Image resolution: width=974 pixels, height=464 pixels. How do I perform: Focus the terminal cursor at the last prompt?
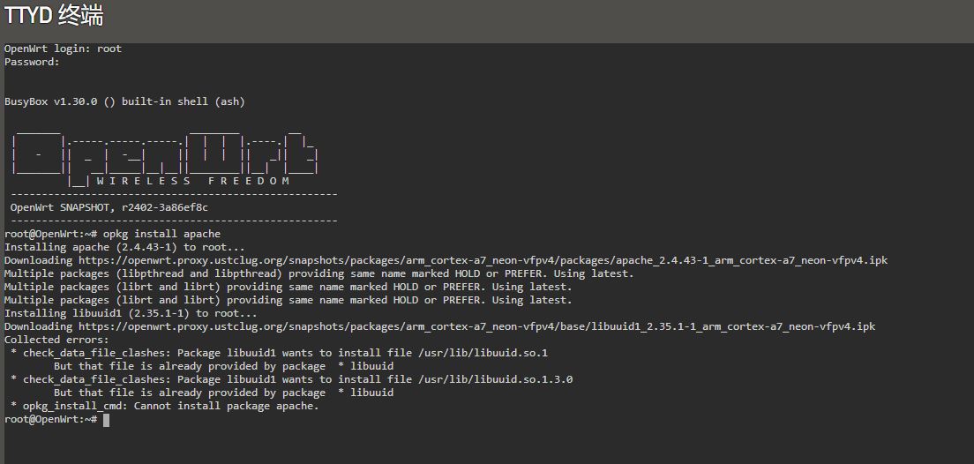tap(106, 420)
